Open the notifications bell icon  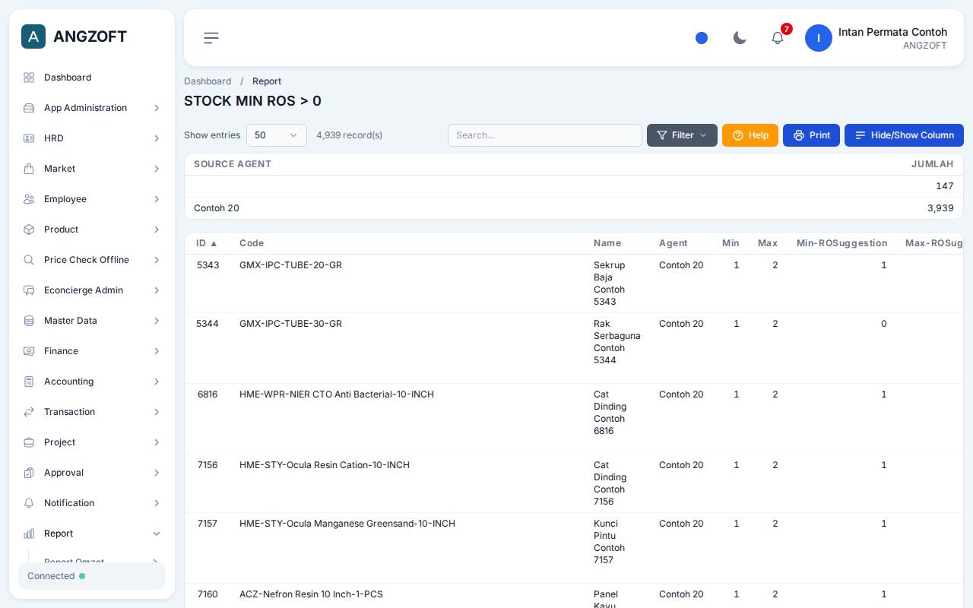pos(778,38)
